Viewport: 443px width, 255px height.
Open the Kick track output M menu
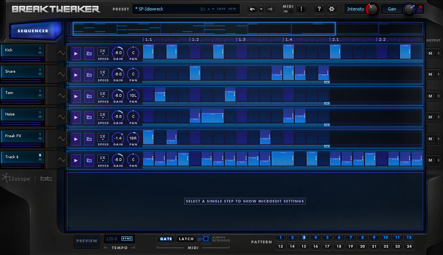[x=431, y=53]
